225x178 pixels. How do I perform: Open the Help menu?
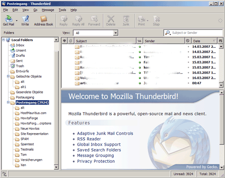click(74, 10)
